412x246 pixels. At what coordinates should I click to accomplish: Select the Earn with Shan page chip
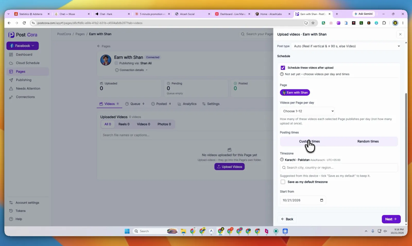click(295, 93)
